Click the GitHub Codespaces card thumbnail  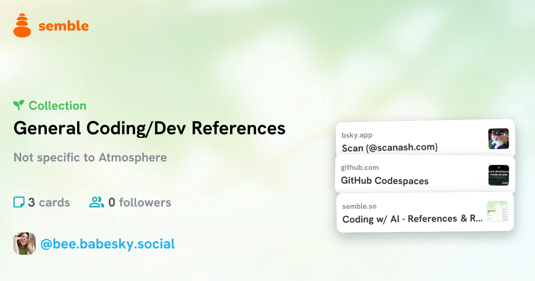498,175
